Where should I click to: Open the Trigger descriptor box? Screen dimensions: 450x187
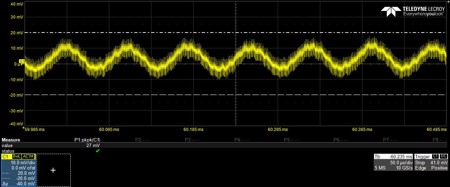click(431, 162)
